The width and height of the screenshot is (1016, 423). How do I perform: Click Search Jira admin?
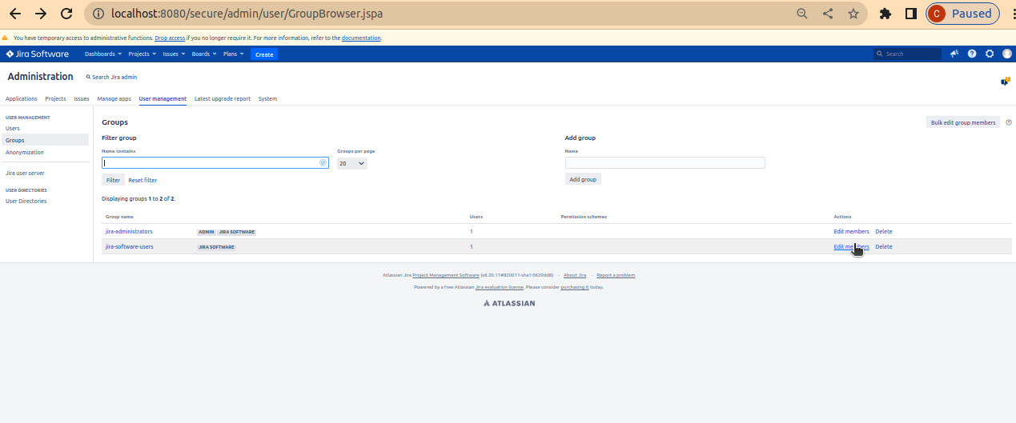111,77
